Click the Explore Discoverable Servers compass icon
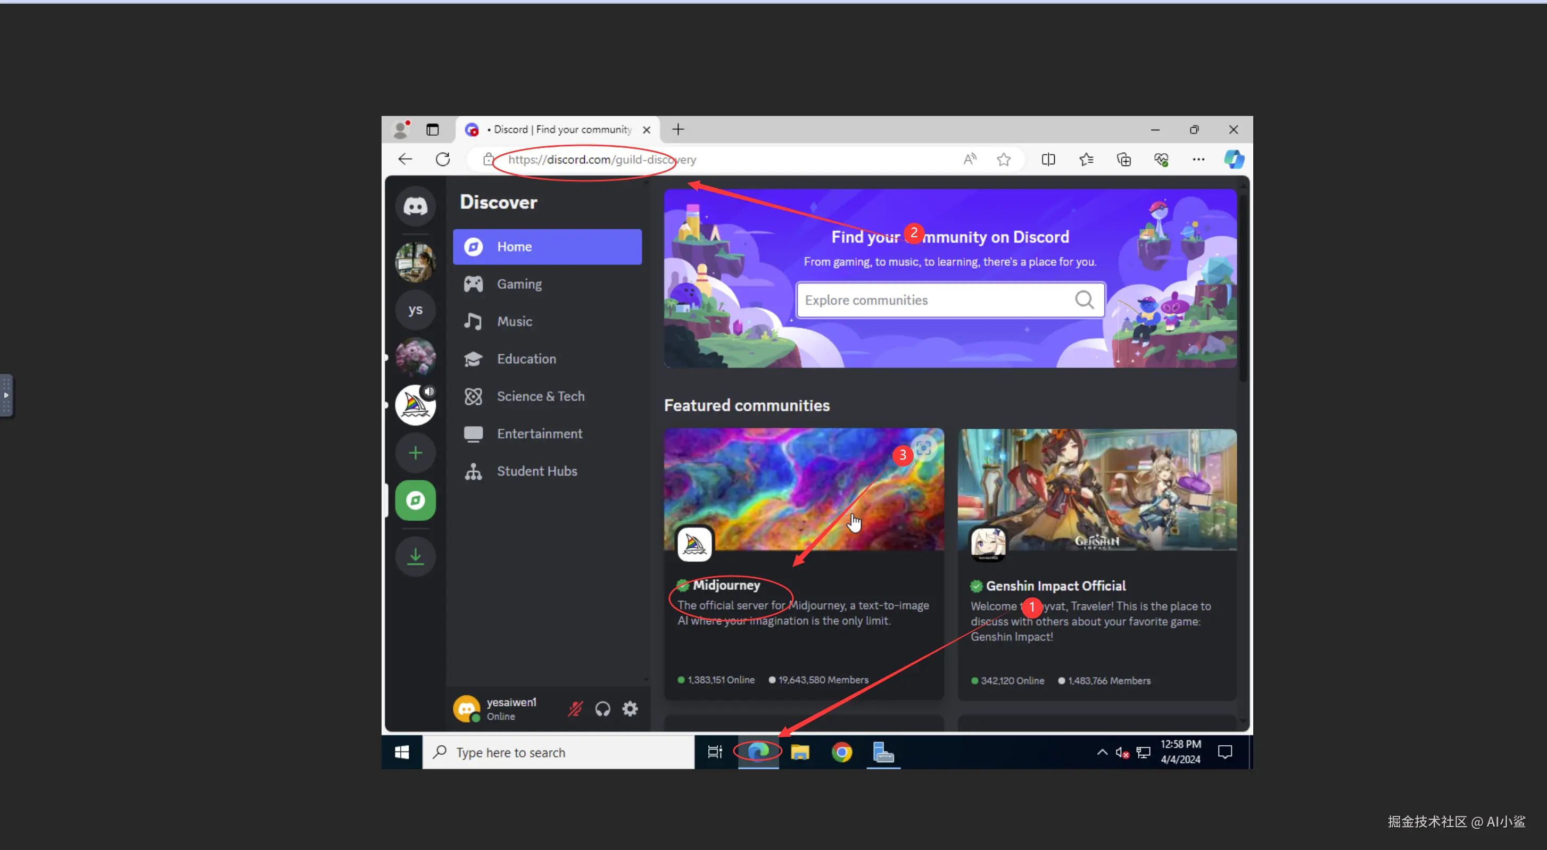Viewport: 1547px width, 850px height. pyautogui.click(x=415, y=500)
